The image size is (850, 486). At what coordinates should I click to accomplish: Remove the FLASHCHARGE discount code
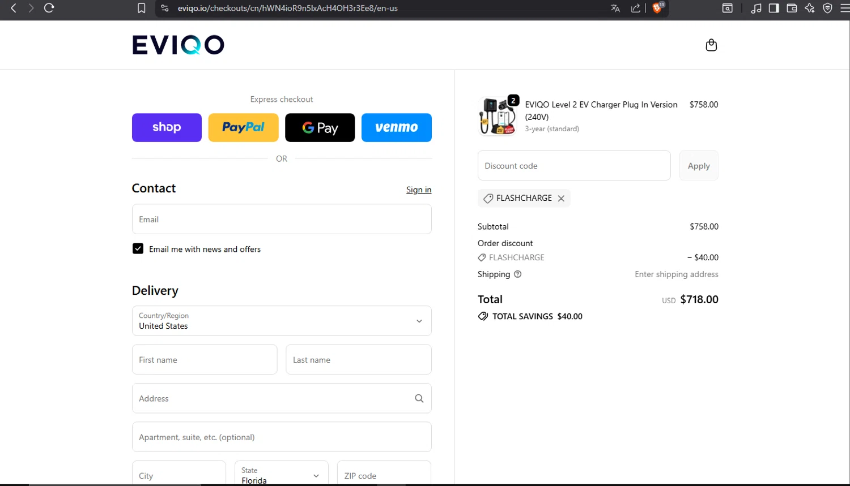[561, 199]
